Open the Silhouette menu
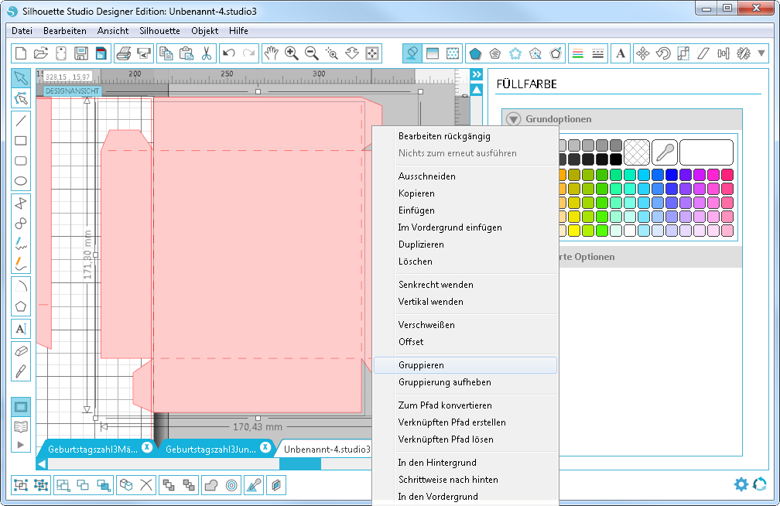780x506 pixels. click(x=159, y=31)
